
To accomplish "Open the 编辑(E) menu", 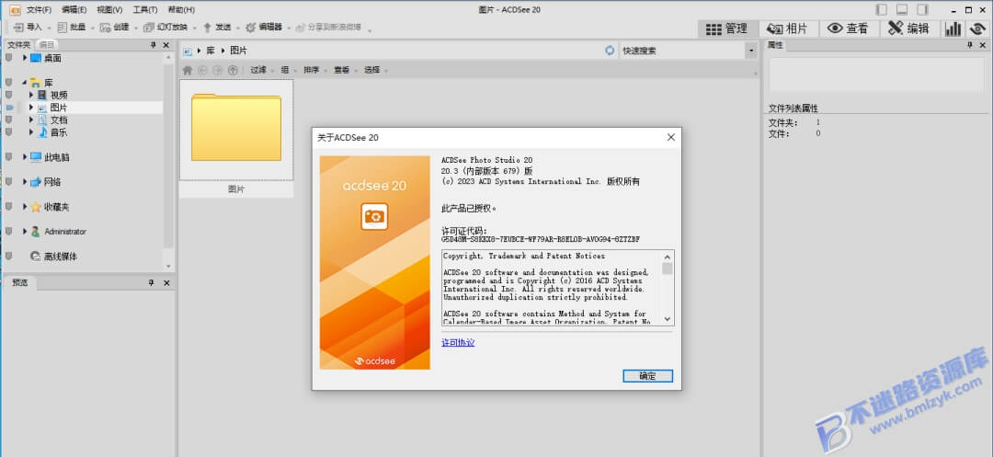I will coord(74,9).
